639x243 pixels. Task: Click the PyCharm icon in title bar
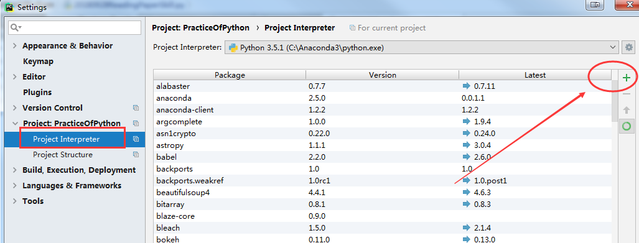9,7
